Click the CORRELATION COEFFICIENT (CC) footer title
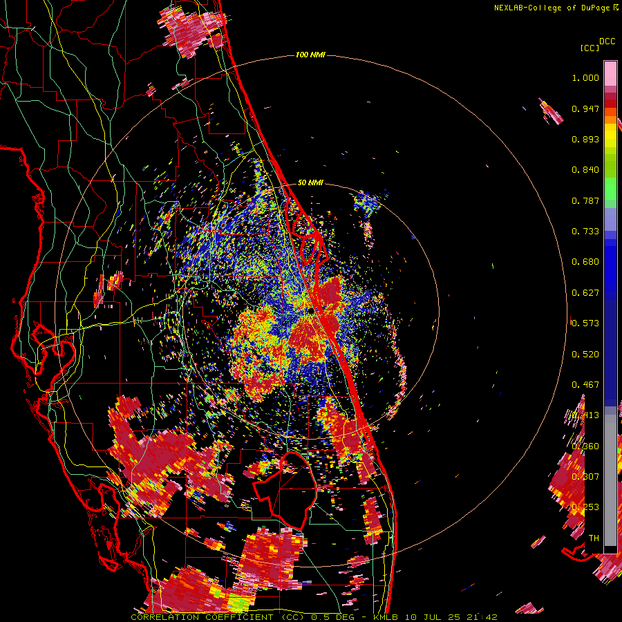 pos(219,617)
